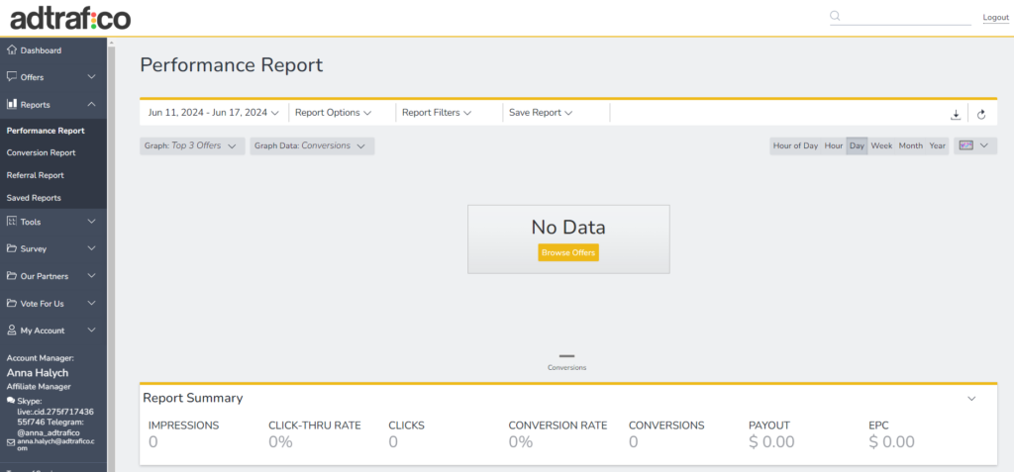The height and width of the screenshot is (472, 1014).
Task: Click the Reports bar chart icon
Action: [x=12, y=104]
